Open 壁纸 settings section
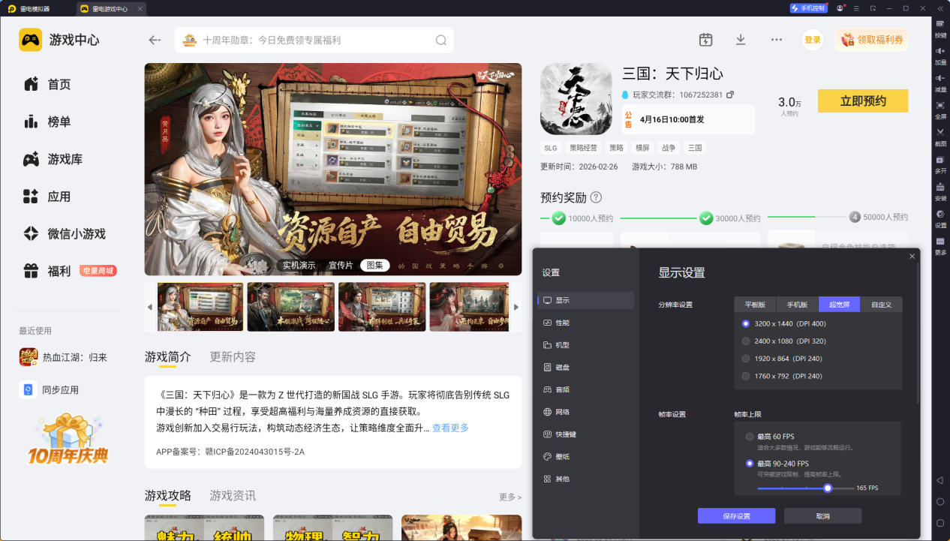Viewport: 950px width, 541px height. pyautogui.click(x=585, y=456)
